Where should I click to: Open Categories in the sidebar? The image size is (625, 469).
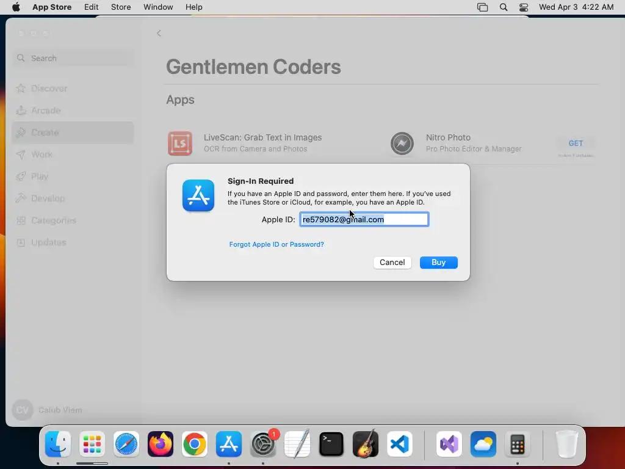pyautogui.click(x=73, y=220)
